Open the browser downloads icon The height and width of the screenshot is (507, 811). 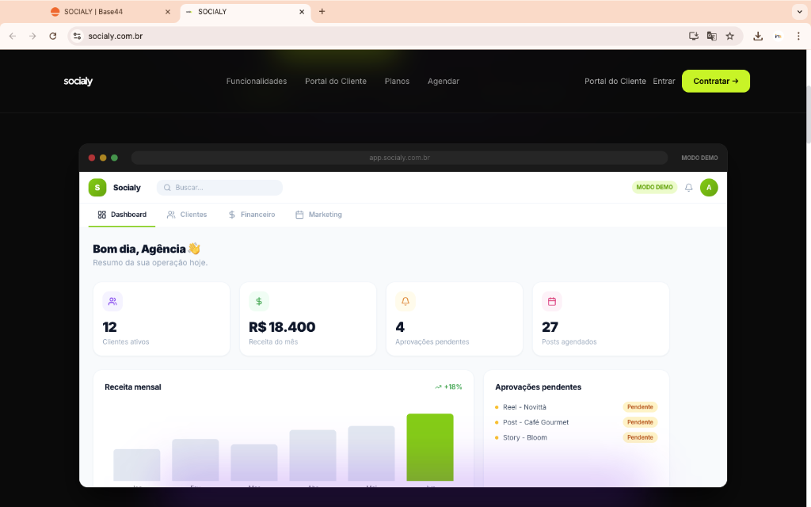click(x=758, y=36)
